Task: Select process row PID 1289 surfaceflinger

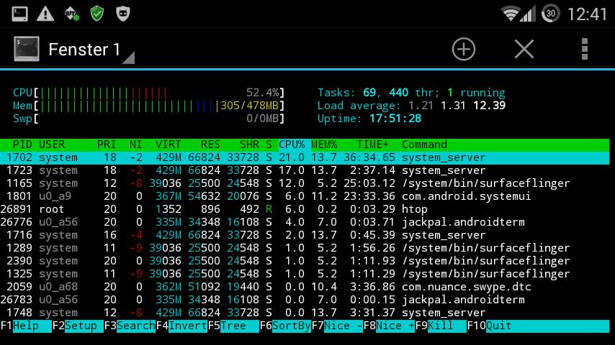Action: tap(305, 248)
